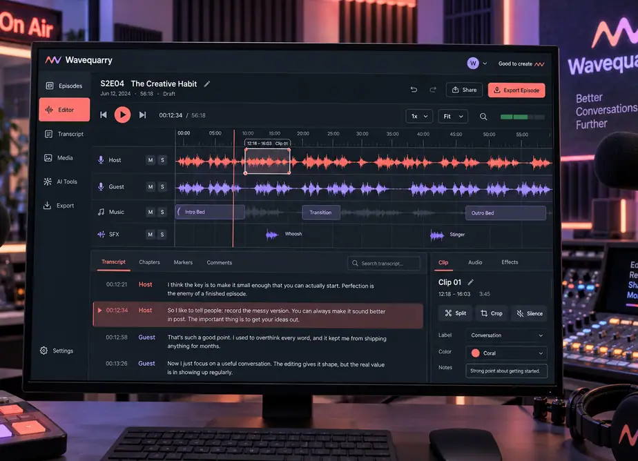Open the Effects tab
Image resolution: width=638 pixels, height=461 pixels.
pos(510,262)
